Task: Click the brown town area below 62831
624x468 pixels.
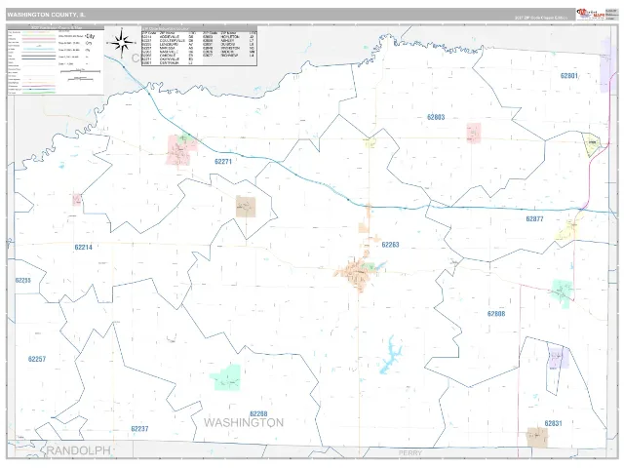Action: 537,438
